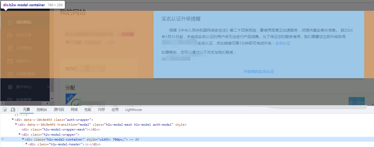Image resolution: width=374 pixels, height=147 pixels.
Task: Switch to the 控制台 tab
Action: point(42,110)
